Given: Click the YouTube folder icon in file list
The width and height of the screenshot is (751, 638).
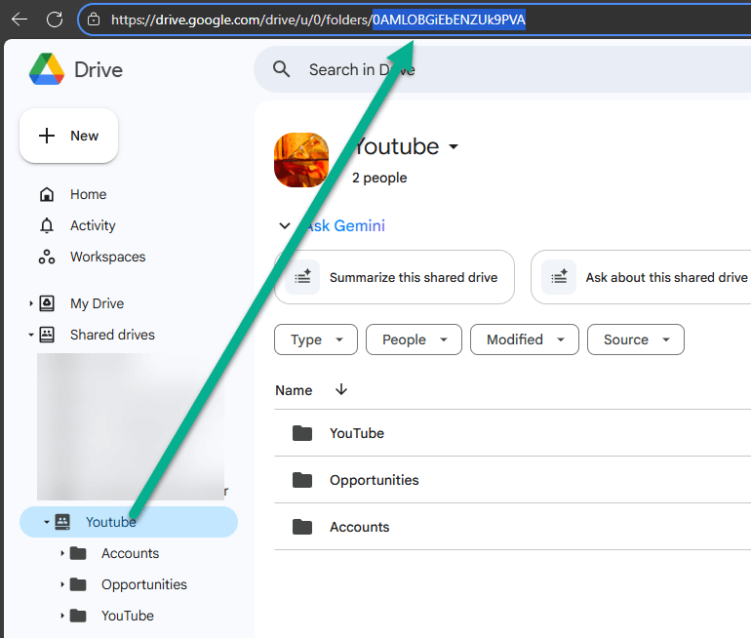Looking at the screenshot, I should [x=302, y=433].
